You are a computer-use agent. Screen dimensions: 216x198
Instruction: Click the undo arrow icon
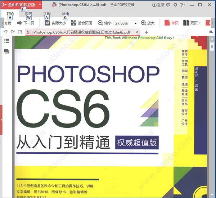[5, 32]
